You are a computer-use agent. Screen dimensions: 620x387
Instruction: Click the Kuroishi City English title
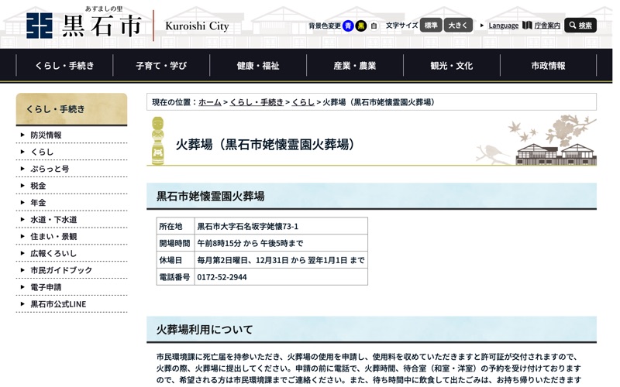(x=197, y=26)
